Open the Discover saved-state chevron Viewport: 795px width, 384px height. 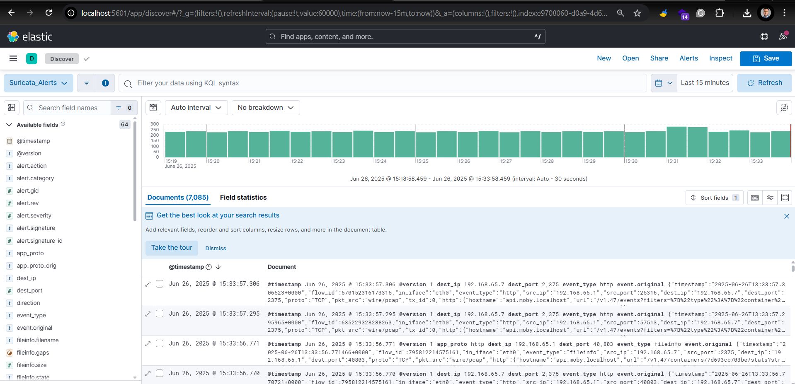pyautogui.click(x=87, y=59)
